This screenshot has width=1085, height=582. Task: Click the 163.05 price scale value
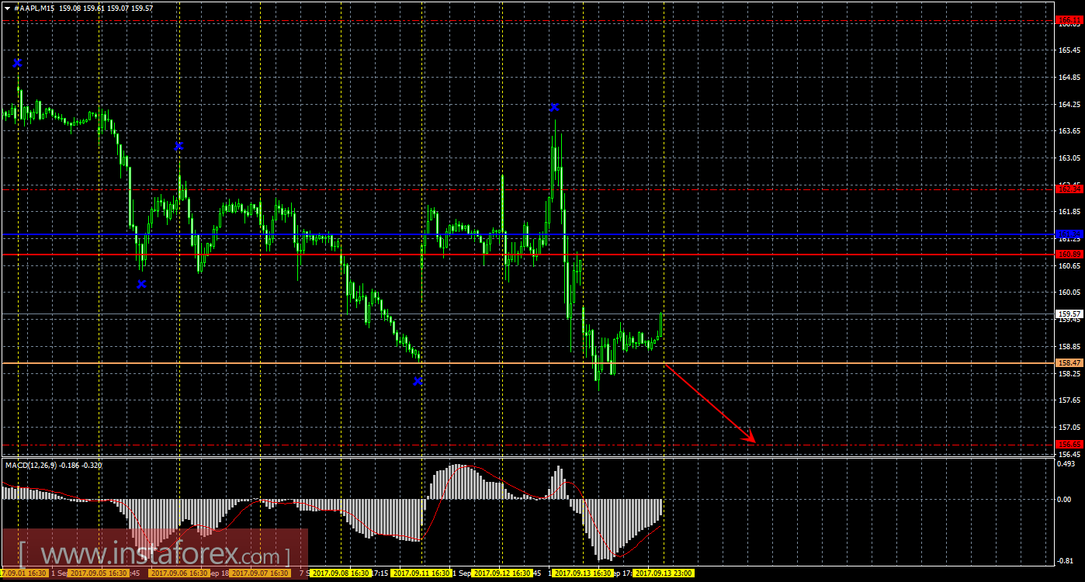pyautogui.click(x=1070, y=158)
